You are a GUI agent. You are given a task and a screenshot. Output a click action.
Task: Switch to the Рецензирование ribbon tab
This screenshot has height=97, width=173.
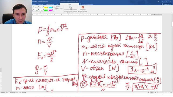(50, 4)
